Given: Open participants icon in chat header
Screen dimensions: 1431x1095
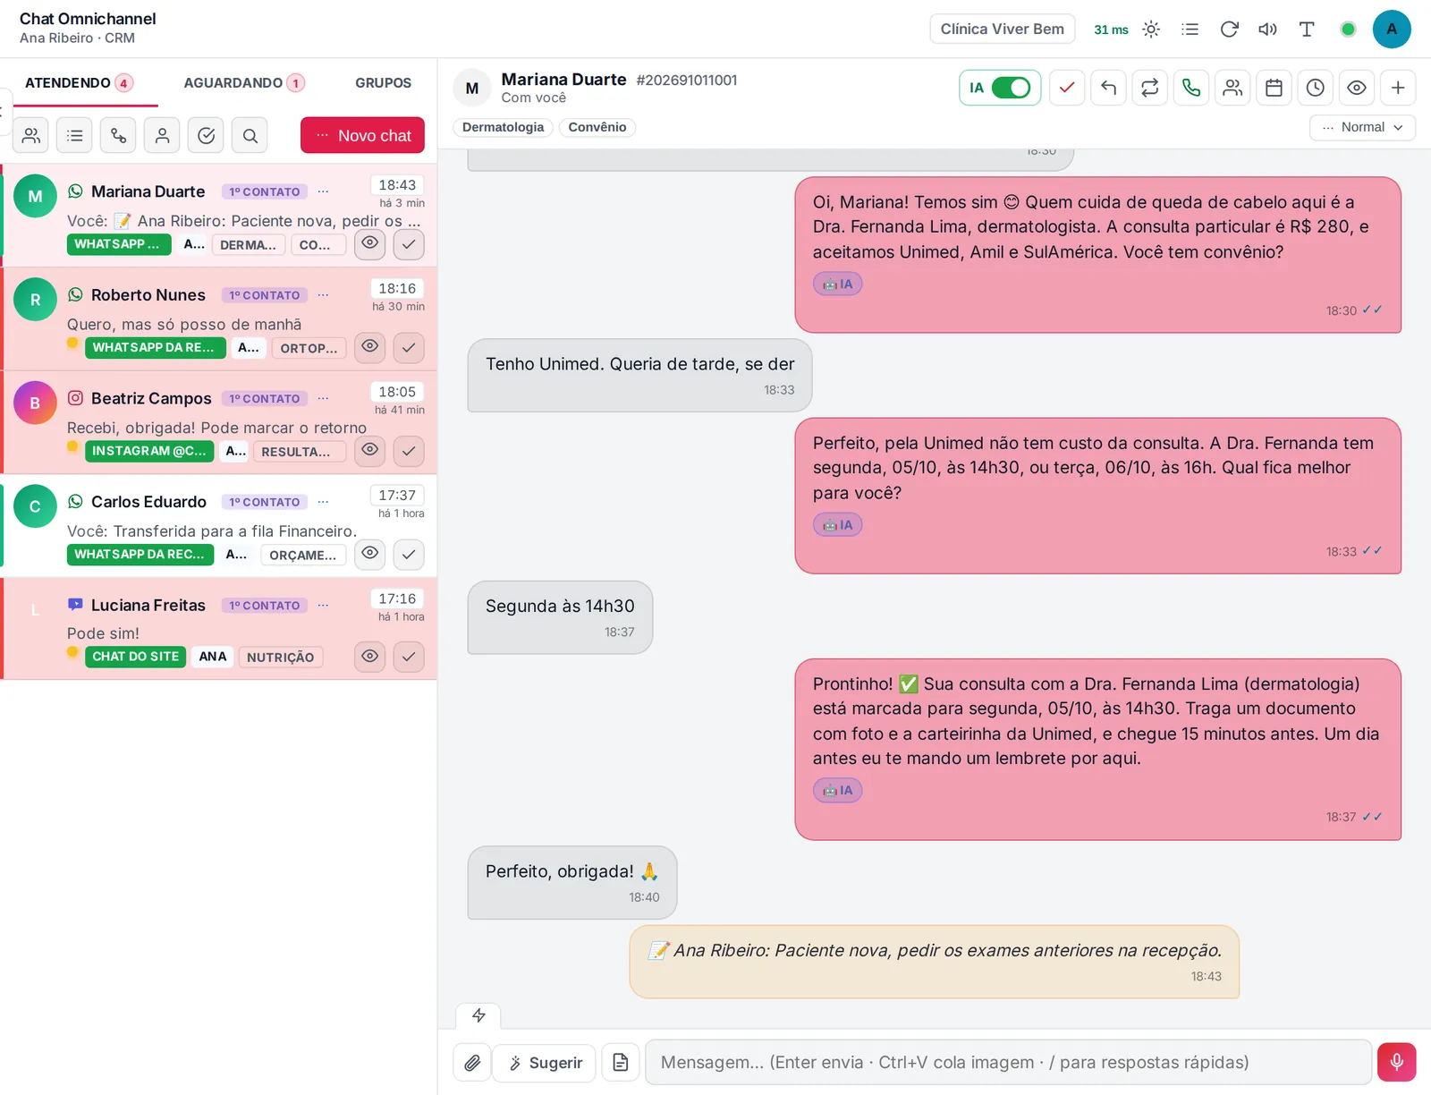Looking at the screenshot, I should tap(1232, 88).
